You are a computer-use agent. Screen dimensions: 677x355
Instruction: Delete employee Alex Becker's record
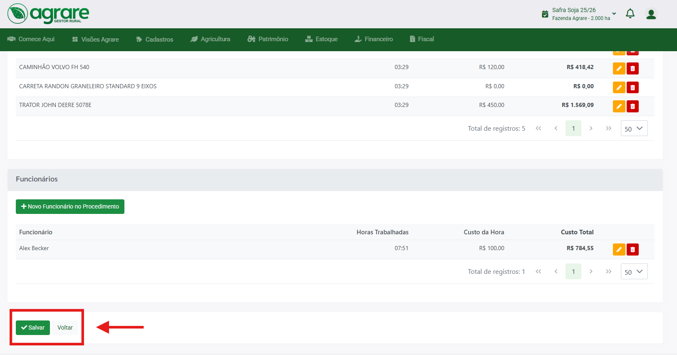tap(632, 249)
